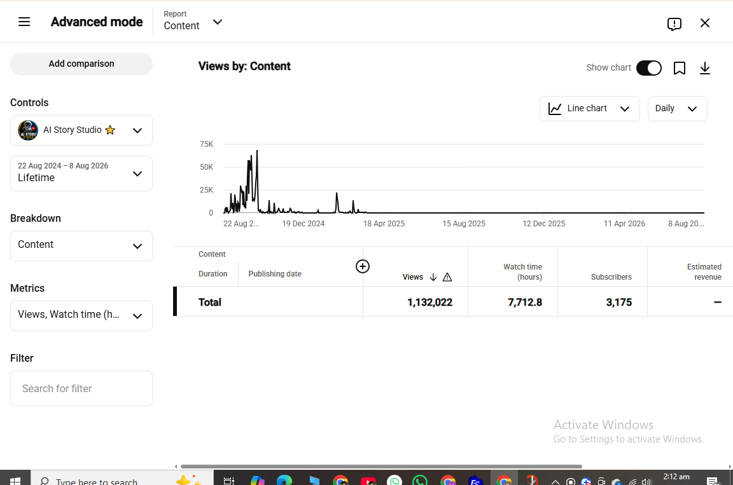The height and width of the screenshot is (485, 733).
Task: Open Task View from the taskbar
Action: click(228, 481)
